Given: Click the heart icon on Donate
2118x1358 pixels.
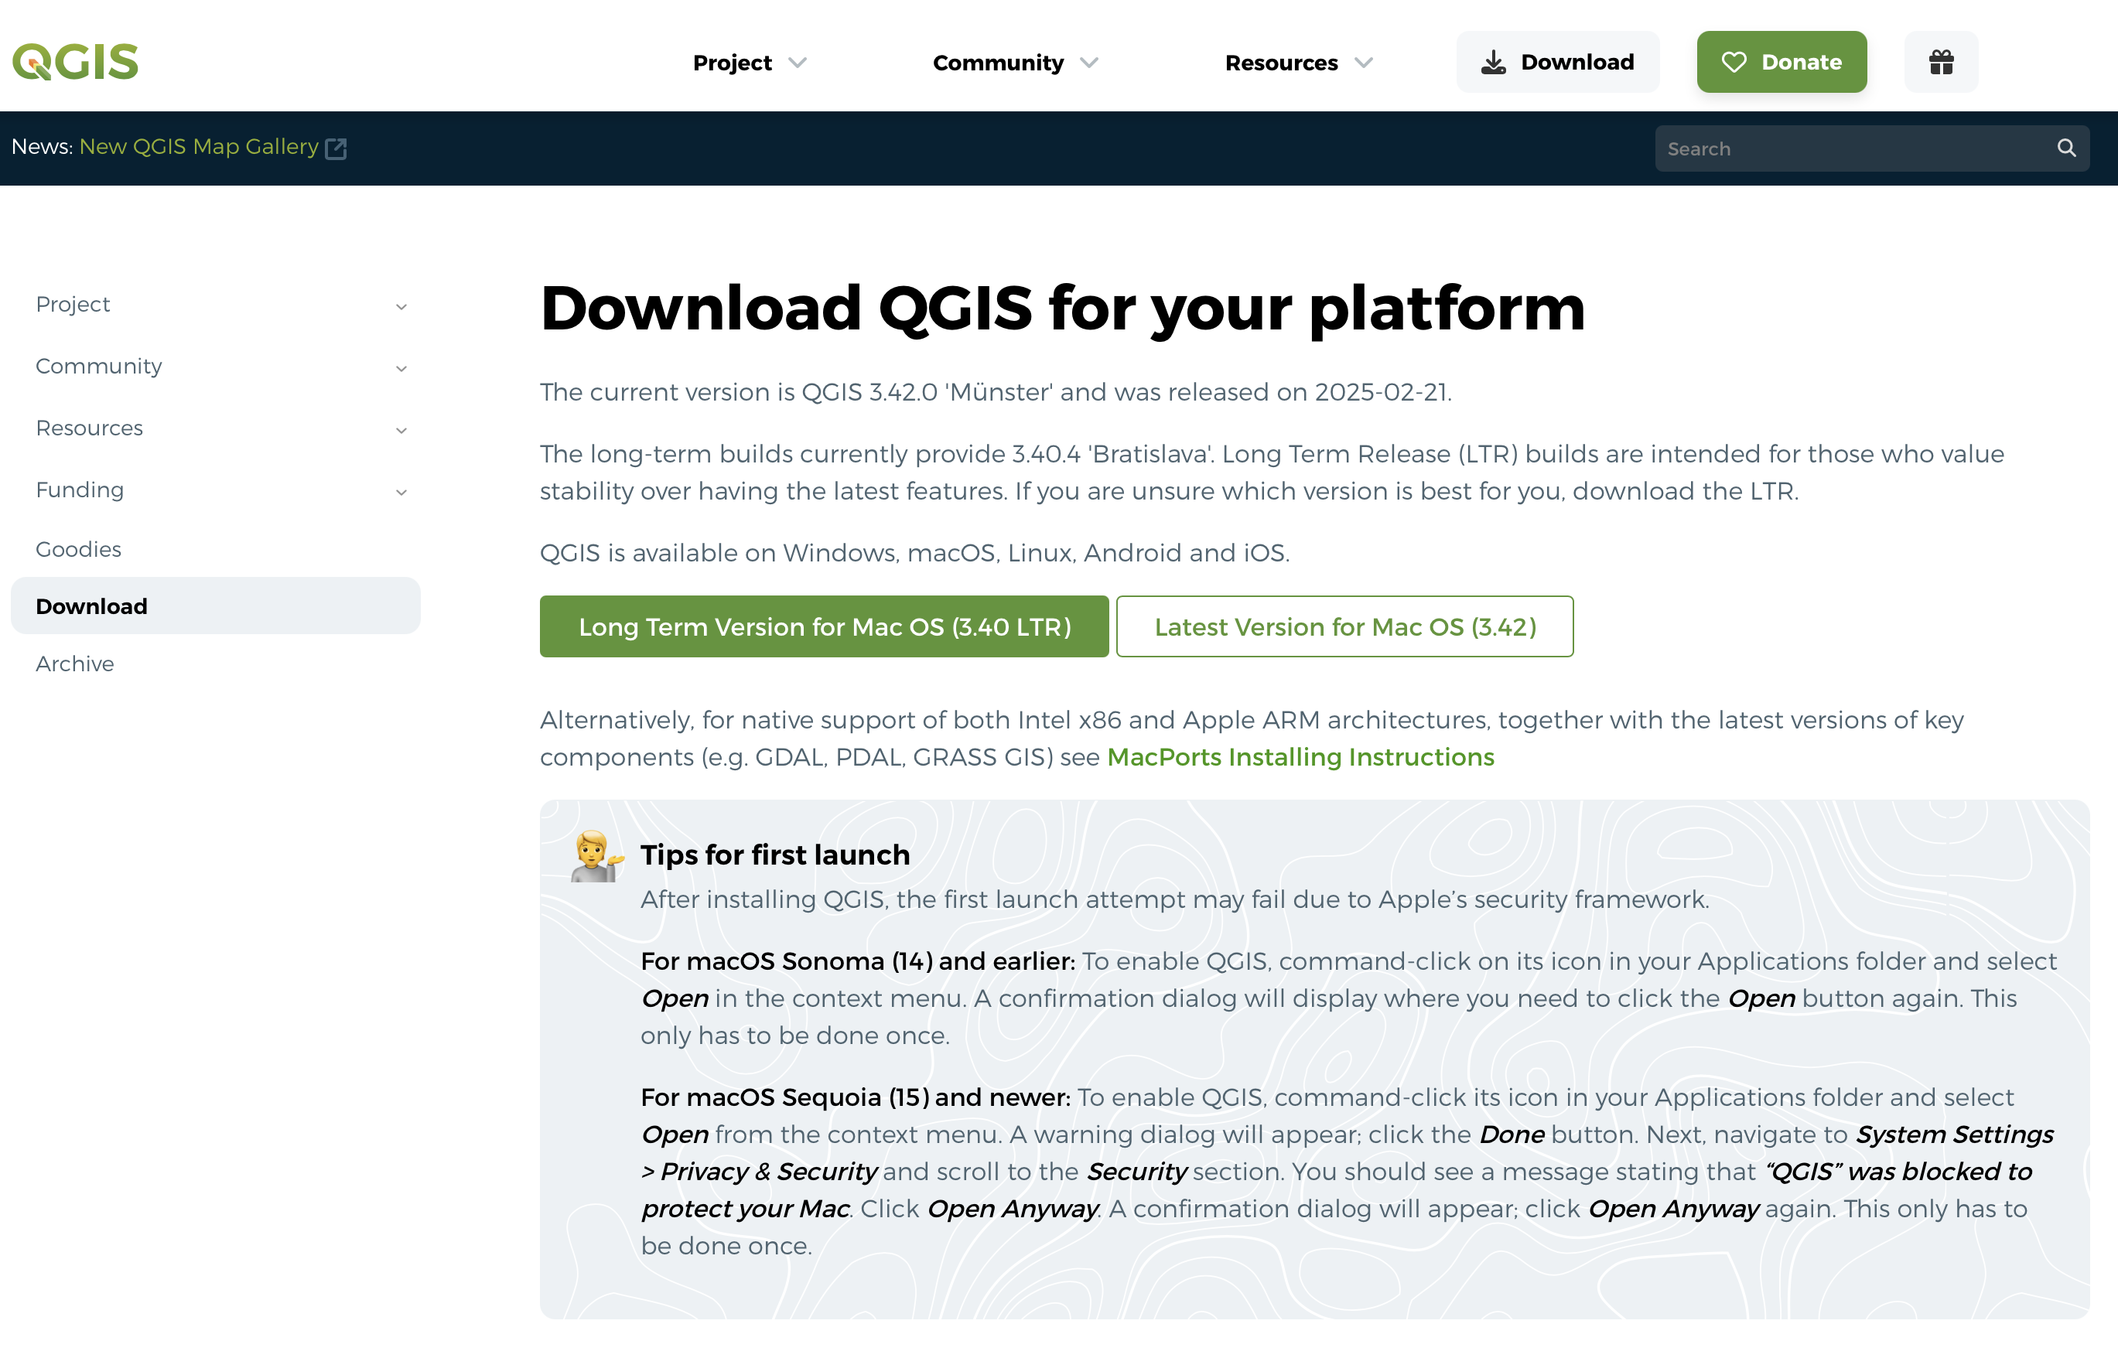Looking at the screenshot, I should 1734,63.
